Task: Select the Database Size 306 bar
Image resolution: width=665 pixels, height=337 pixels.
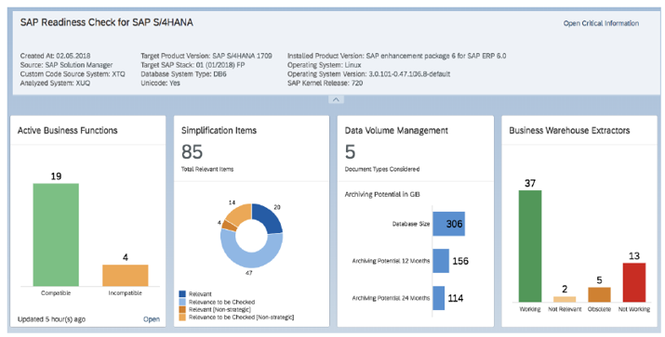Action: click(x=448, y=224)
